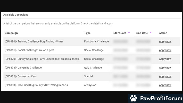Open the [CP6870] Survey Challenge campaign name

42,59
